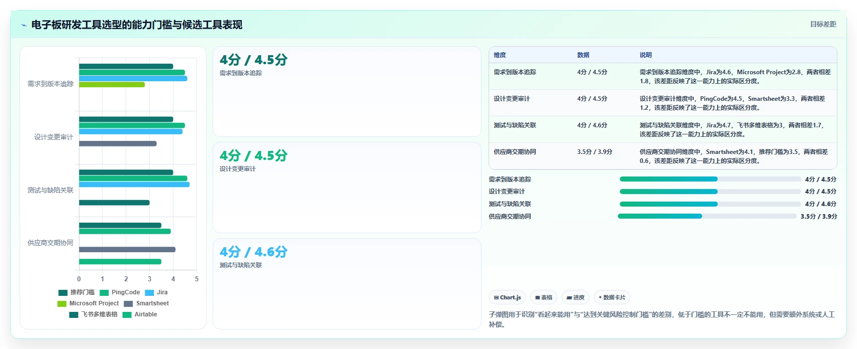Click the 4分 / 4.6分 table cell

(592, 125)
